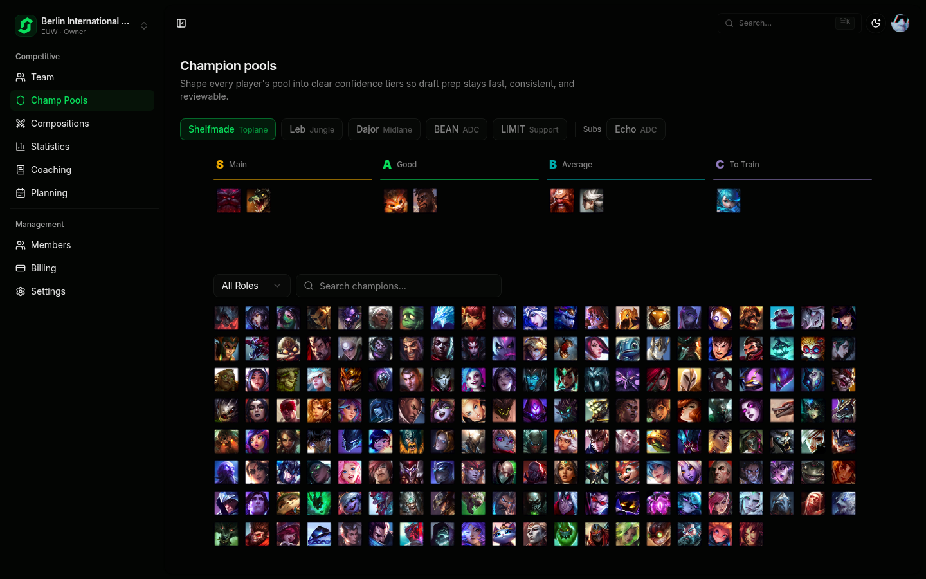
Task: Select Jhin champion icon
Action: 442,380
